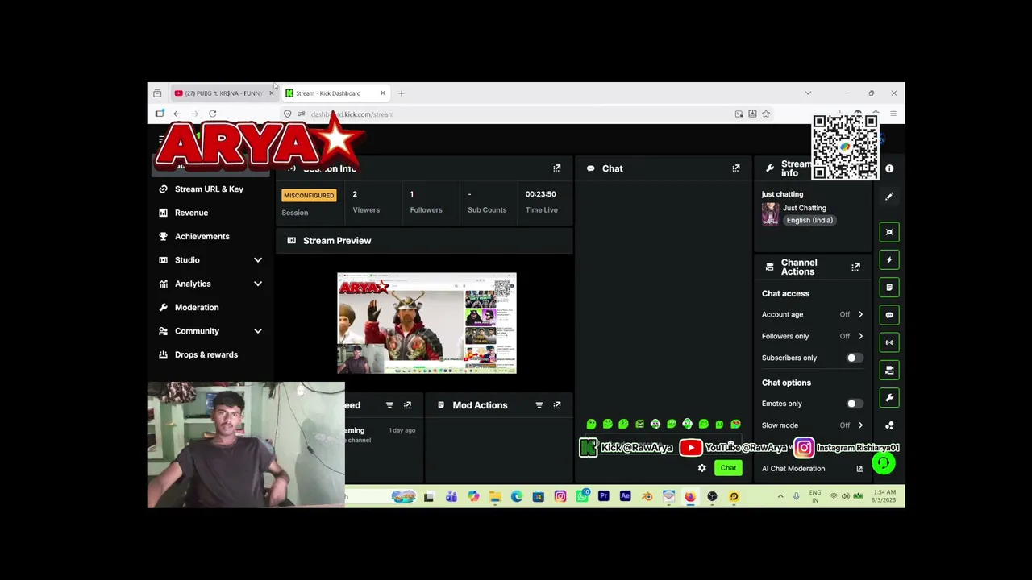Click the pencil edit icon
This screenshot has height=580, width=1032.
[889, 197]
